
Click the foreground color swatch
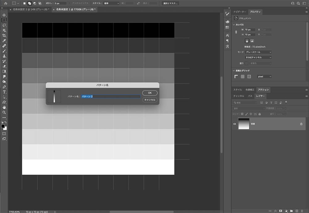(3, 126)
